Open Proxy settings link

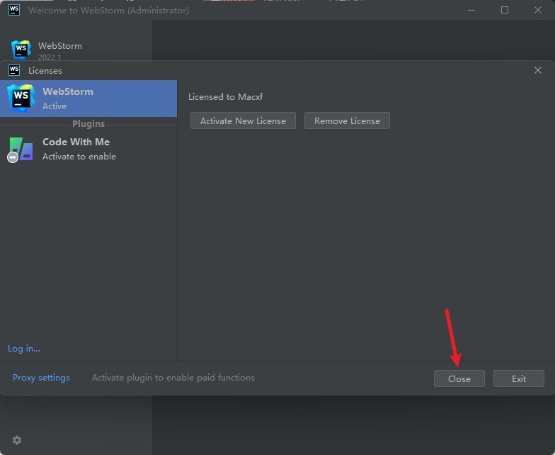41,378
